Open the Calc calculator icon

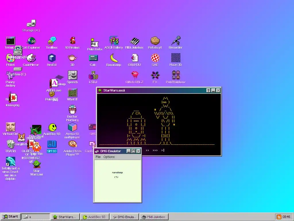click(93, 58)
